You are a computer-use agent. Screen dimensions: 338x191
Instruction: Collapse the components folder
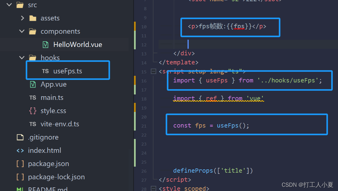[x=21, y=31]
